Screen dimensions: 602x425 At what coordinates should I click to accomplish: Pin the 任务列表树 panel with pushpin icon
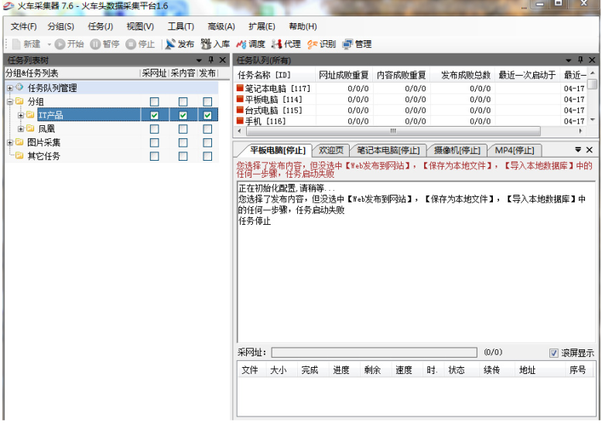coord(210,60)
